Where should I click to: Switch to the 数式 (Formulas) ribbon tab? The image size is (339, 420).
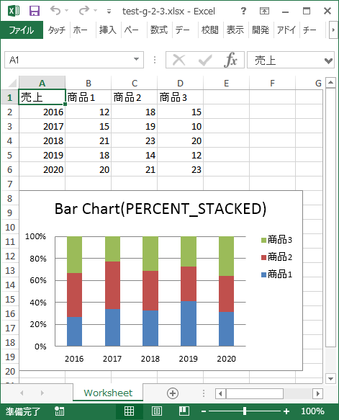click(158, 30)
